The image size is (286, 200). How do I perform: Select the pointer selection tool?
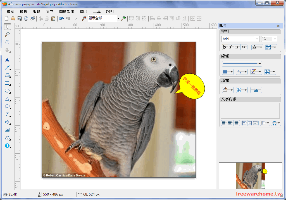point(7,27)
